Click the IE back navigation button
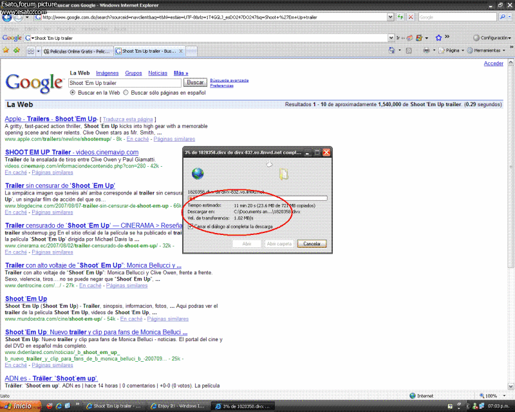This screenshot has height=412, width=515. [x=7, y=17]
